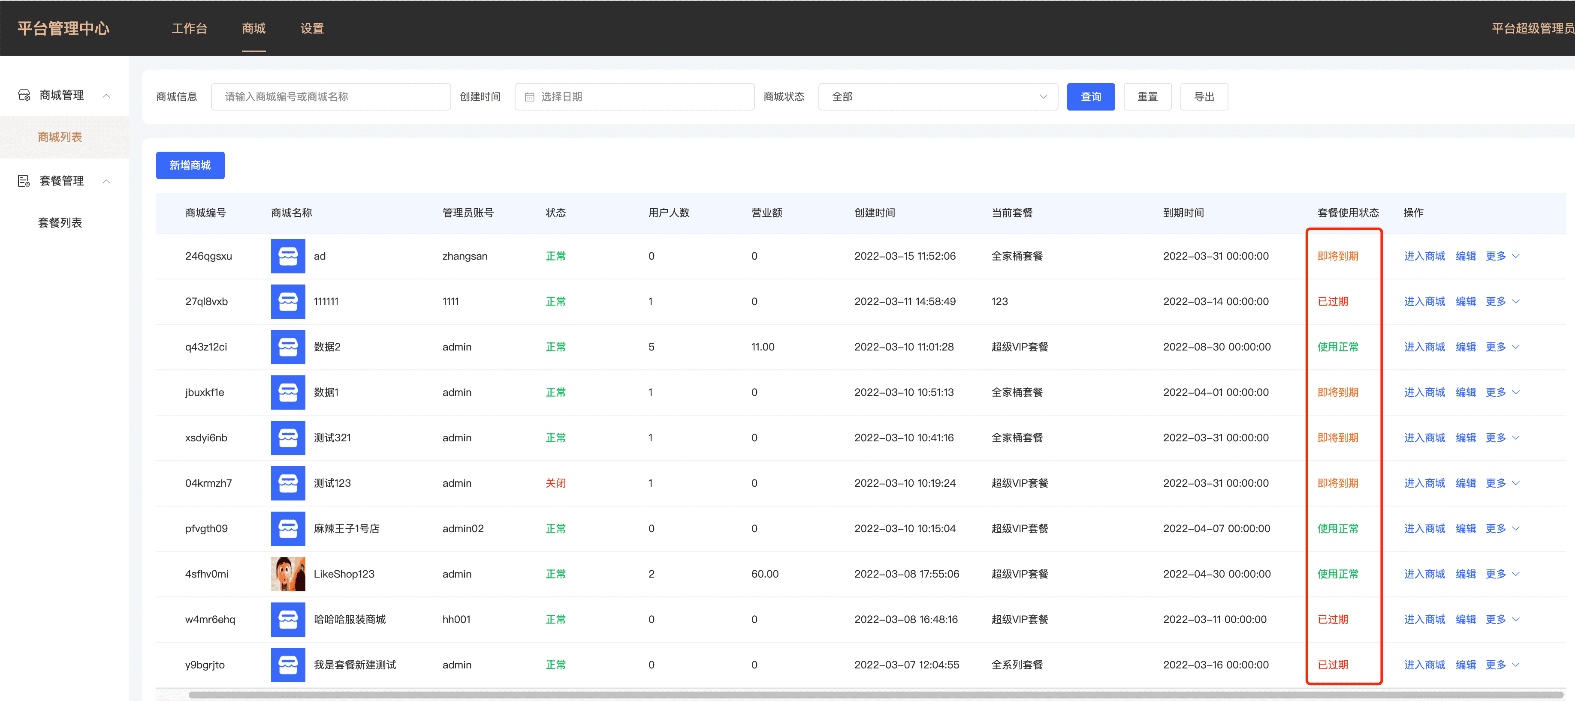Click the 关闭 status of 测试123
This screenshot has width=1575, height=701.
click(555, 483)
